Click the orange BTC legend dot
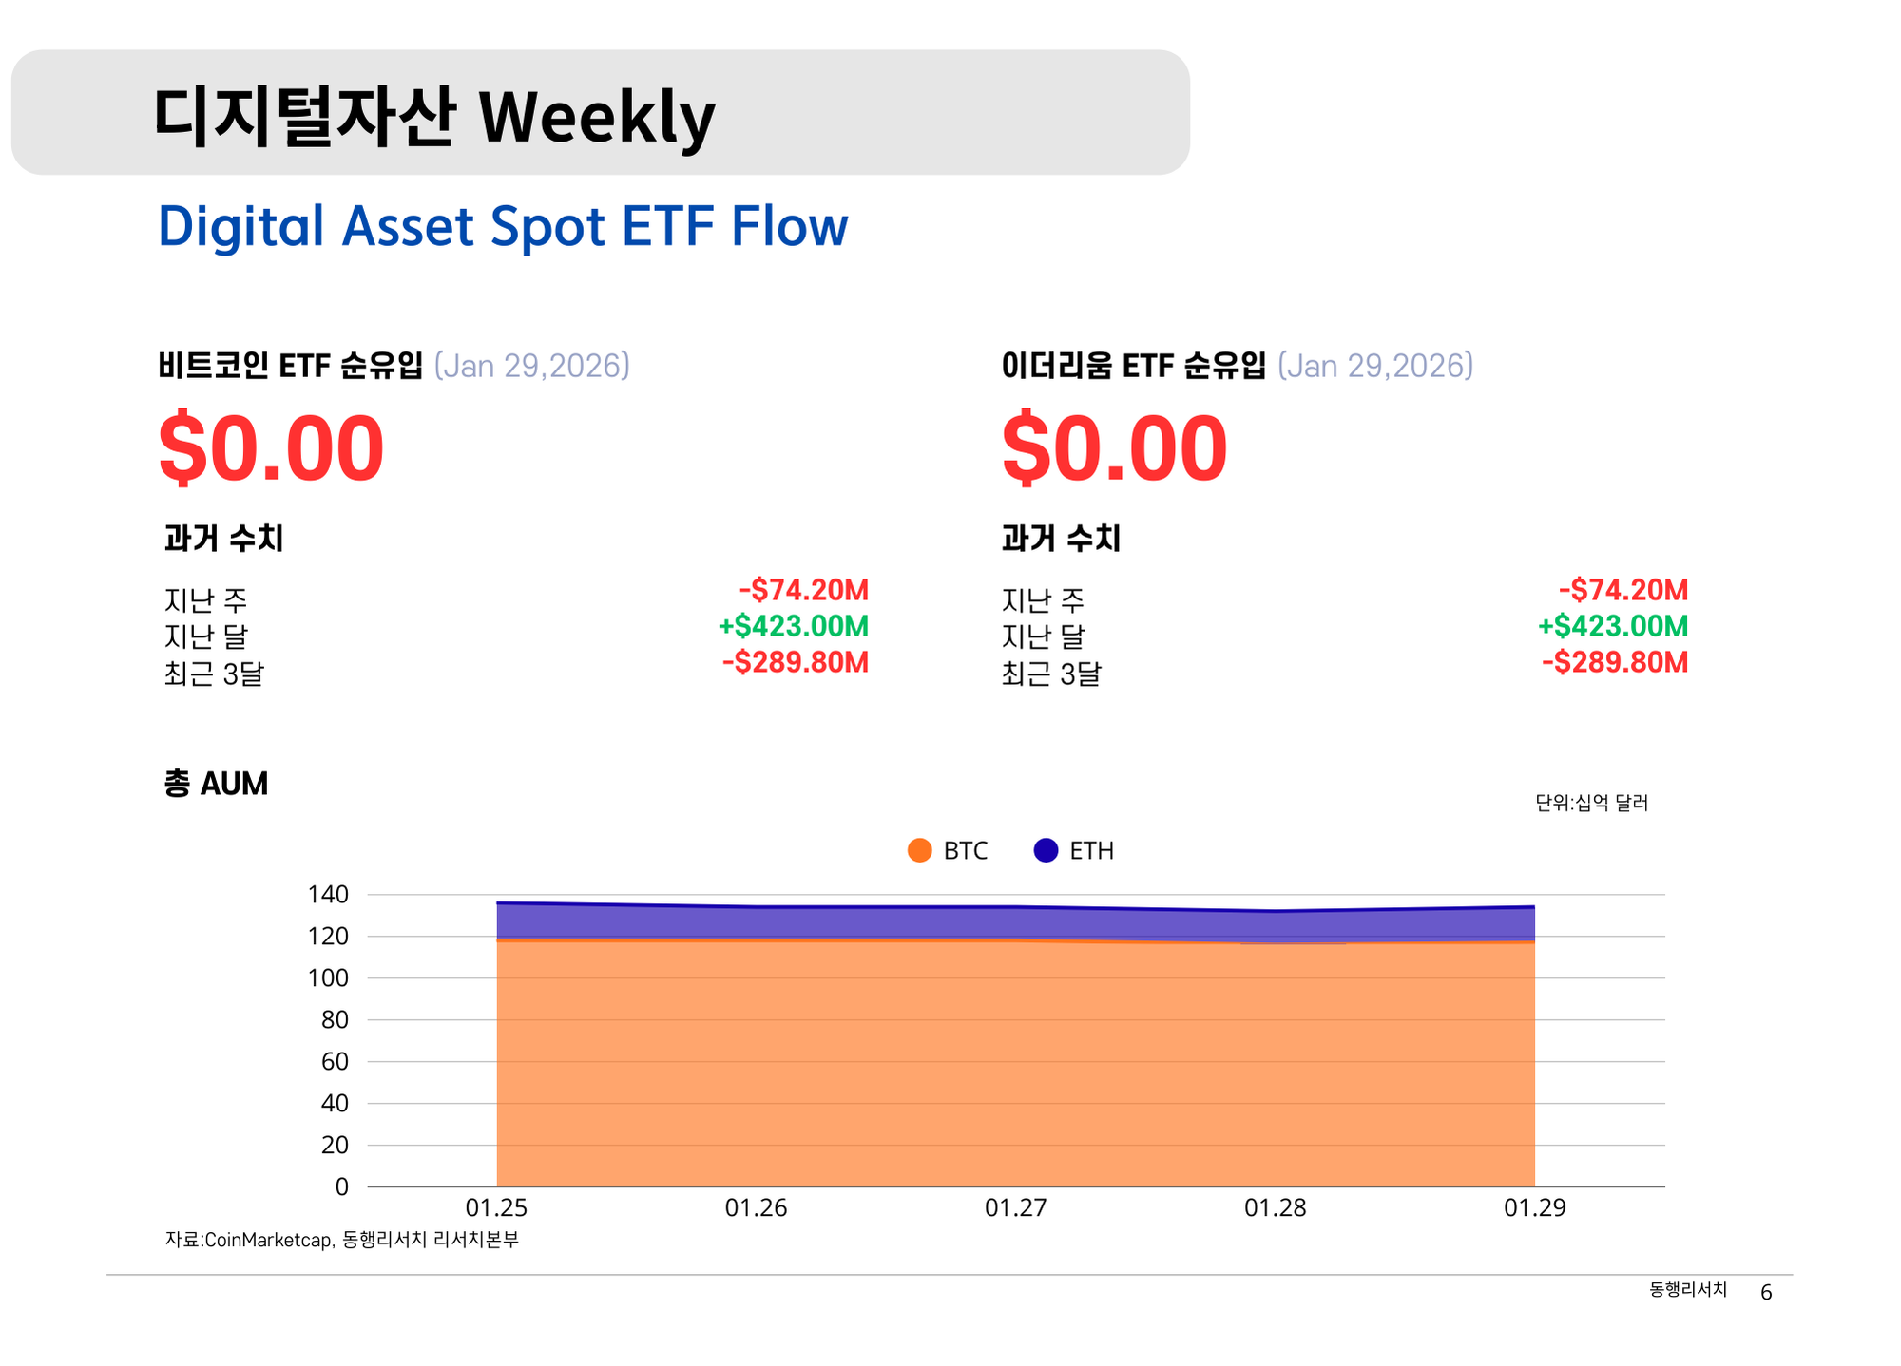 point(919,850)
